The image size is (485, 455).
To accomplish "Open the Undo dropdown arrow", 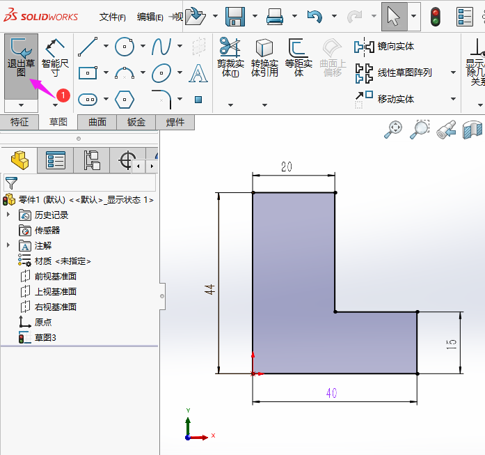I will [335, 16].
